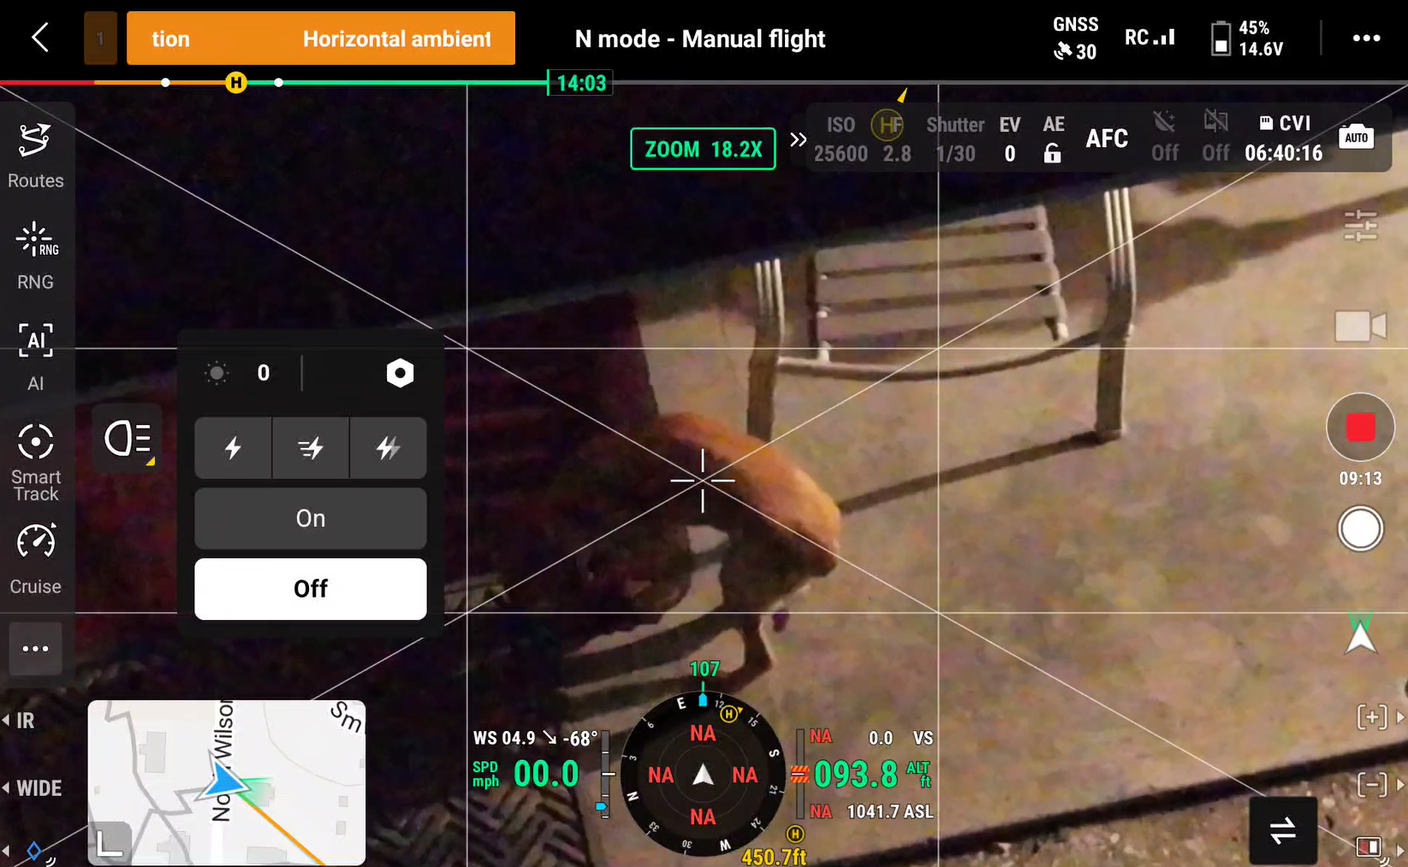Screen dimensions: 1408x867
Task: Open the camera adjustment sliders icon
Action: pyautogui.click(x=1360, y=225)
